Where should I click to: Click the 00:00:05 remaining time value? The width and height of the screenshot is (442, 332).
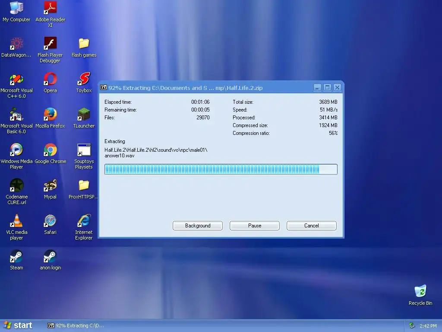click(200, 109)
